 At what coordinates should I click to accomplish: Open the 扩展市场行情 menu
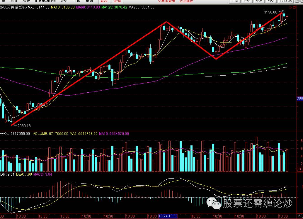click(x=45, y=1)
